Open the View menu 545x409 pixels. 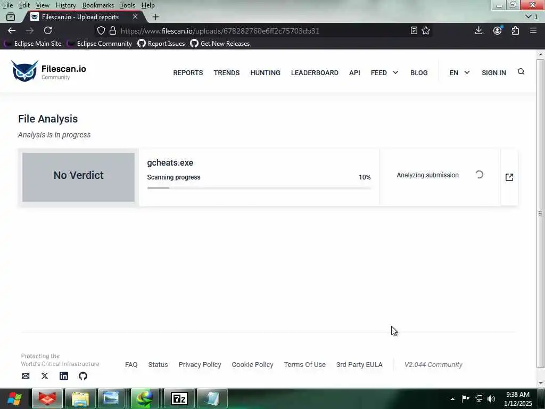(43, 5)
